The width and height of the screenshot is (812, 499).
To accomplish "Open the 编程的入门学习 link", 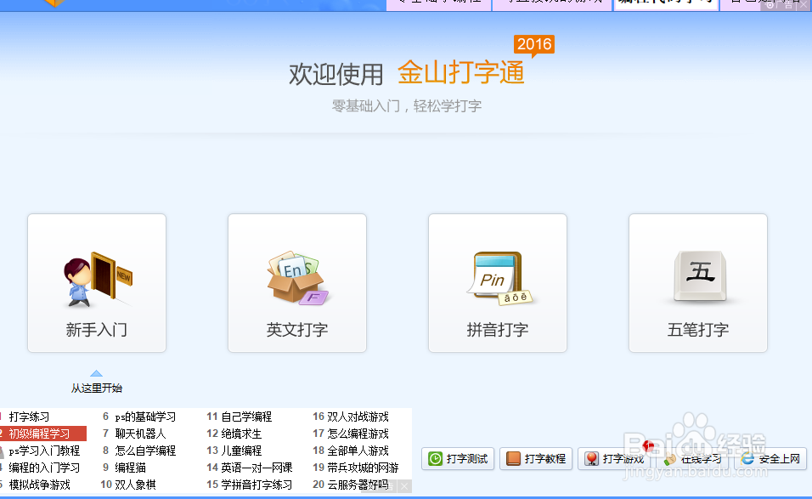I will [x=44, y=468].
